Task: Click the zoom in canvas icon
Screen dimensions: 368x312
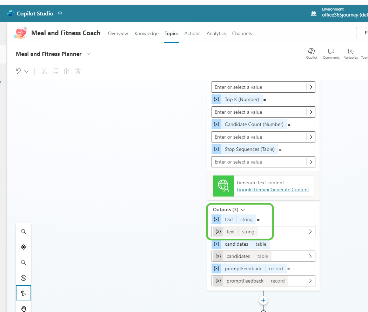Action: tap(24, 232)
